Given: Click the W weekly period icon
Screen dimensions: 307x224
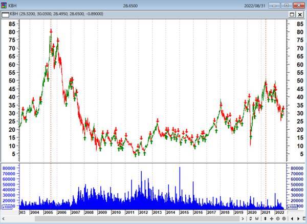Looking at the screenshot, I should tap(256, 219).
